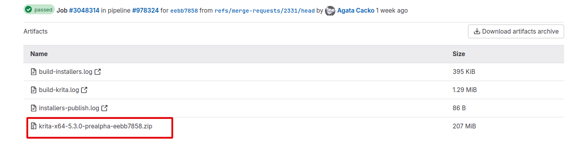584x160 pixels.
Task: Click the Download artifacts archive button
Action: [516, 32]
